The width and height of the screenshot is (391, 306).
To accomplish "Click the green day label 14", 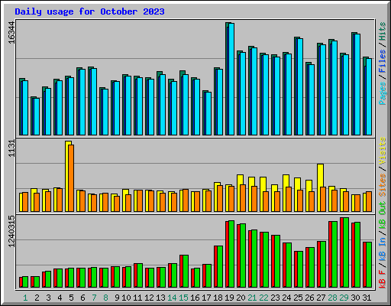I will [x=172, y=298].
